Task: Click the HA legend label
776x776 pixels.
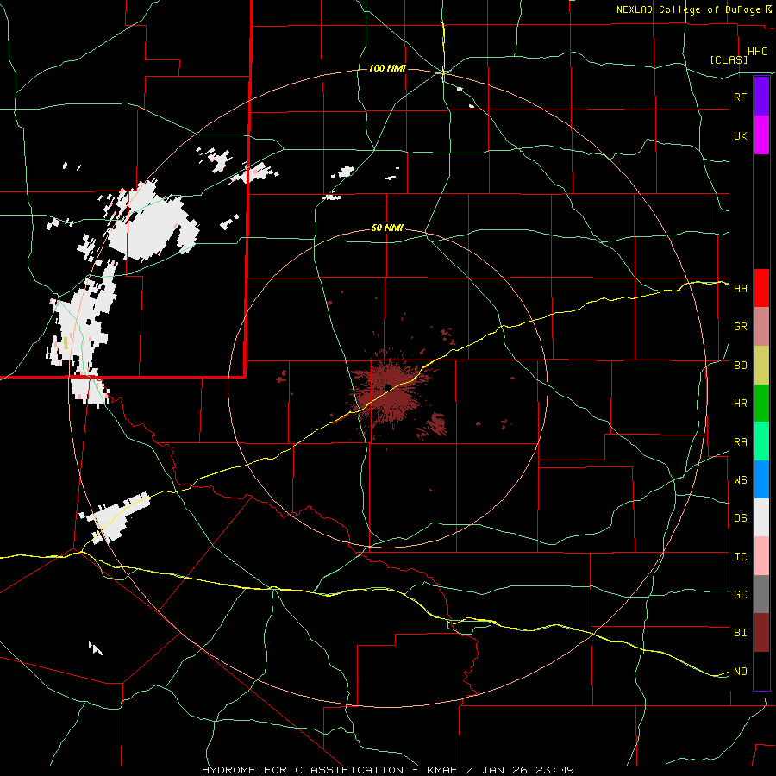Action: tap(741, 289)
